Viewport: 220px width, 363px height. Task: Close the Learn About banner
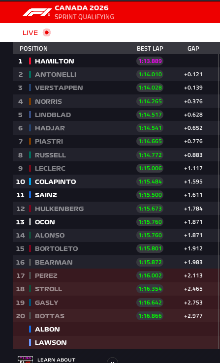[x=112, y=361]
